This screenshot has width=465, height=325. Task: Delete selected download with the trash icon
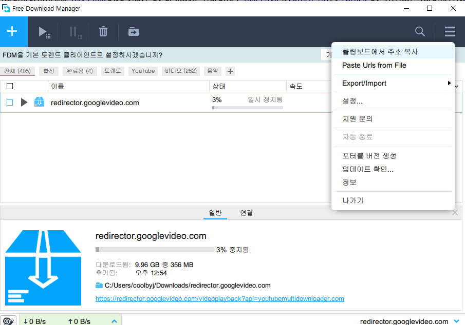(103, 31)
